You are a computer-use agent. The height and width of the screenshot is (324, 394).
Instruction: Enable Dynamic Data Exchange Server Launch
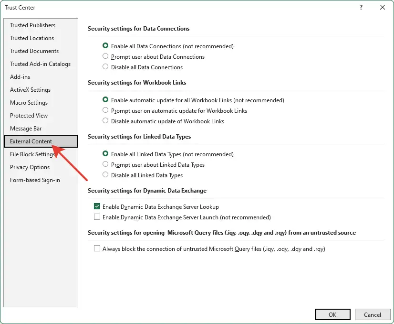(97, 216)
